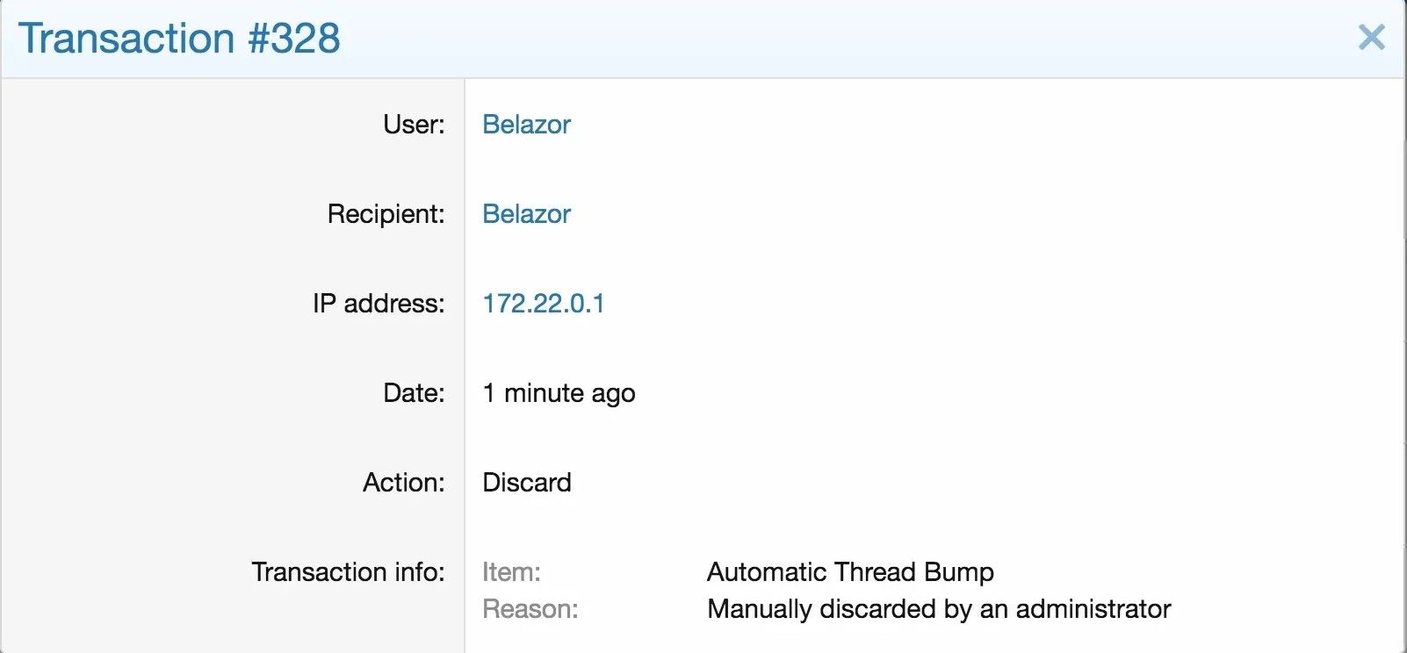Image resolution: width=1407 pixels, height=653 pixels.
Task: Click the User: field label
Action: click(x=414, y=125)
